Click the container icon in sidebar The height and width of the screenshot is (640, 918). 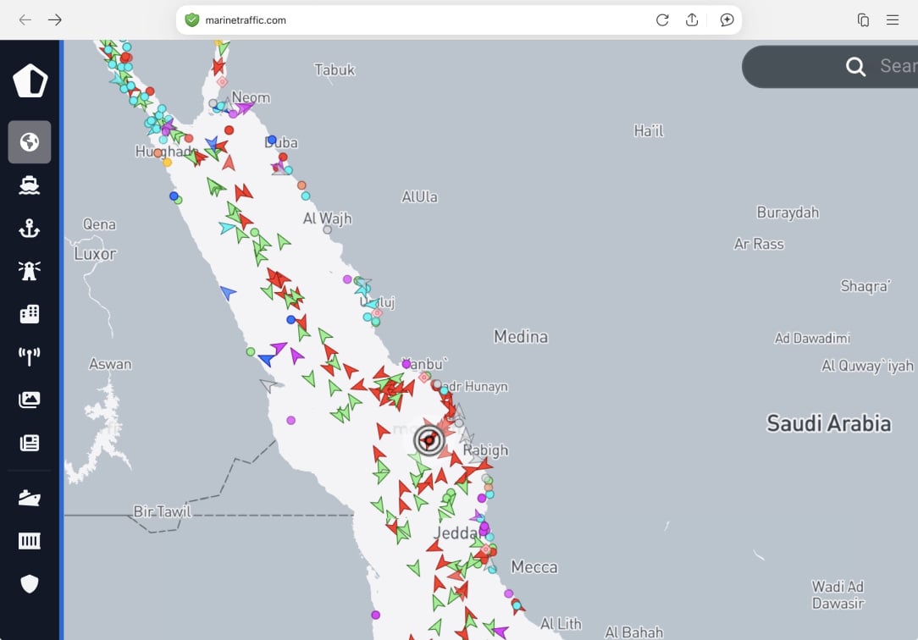tap(30, 541)
